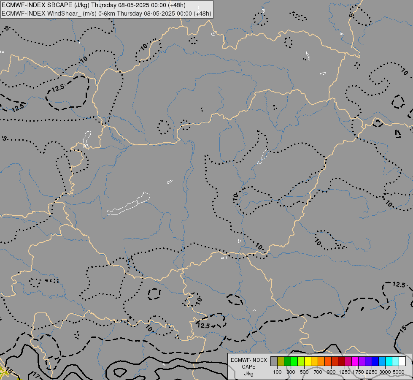The width and height of the screenshot is (413, 380).
Task: Click the 2250 label in legend
Action: pos(372,372)
